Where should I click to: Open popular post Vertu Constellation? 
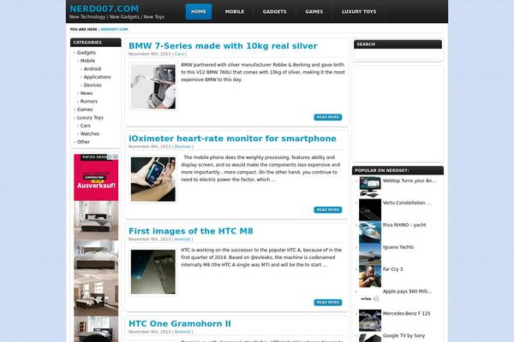407,203
